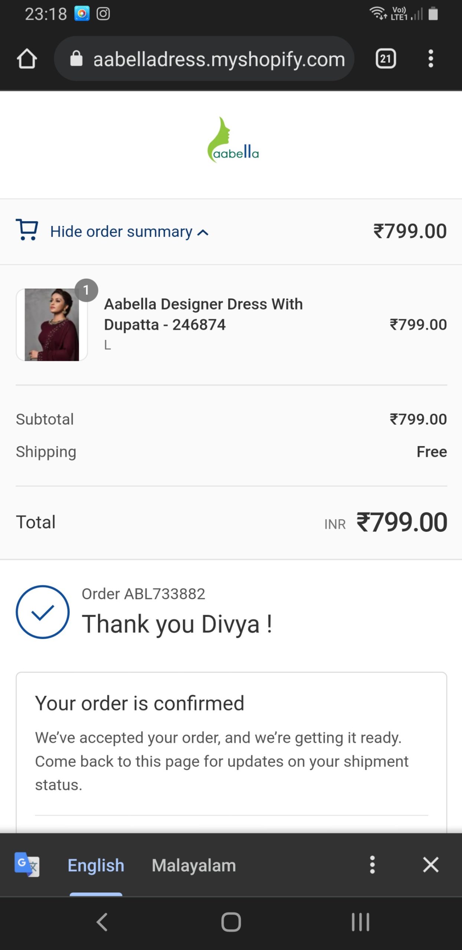462x950 pixels.
Task: Tap the browser home icon
Action: tap(27, 59)
